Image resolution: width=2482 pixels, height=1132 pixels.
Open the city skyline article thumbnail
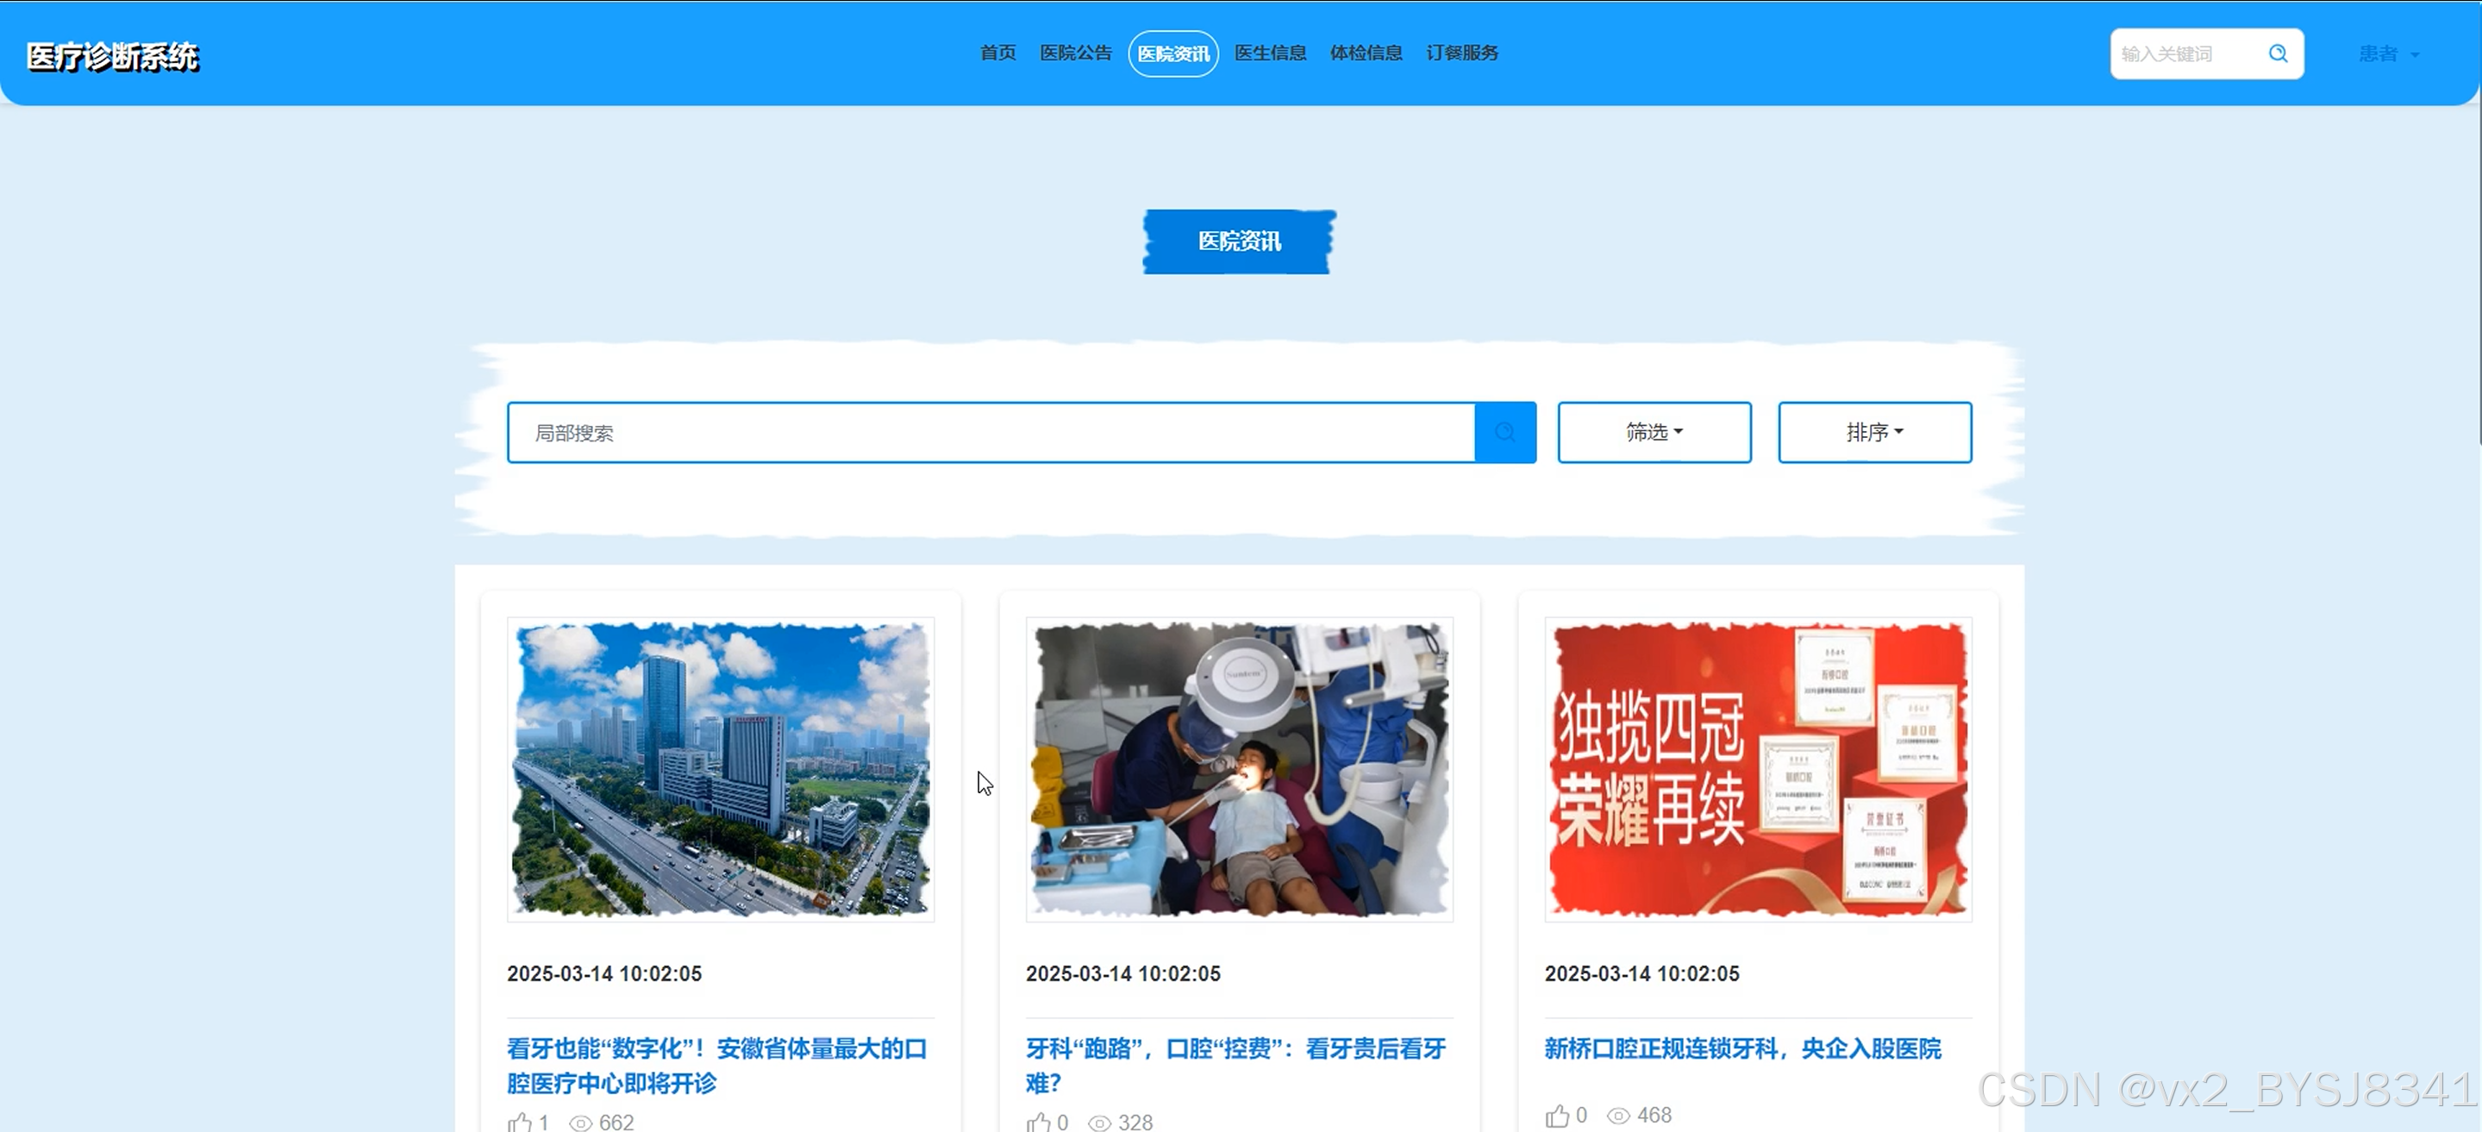(x=721, y=769)
